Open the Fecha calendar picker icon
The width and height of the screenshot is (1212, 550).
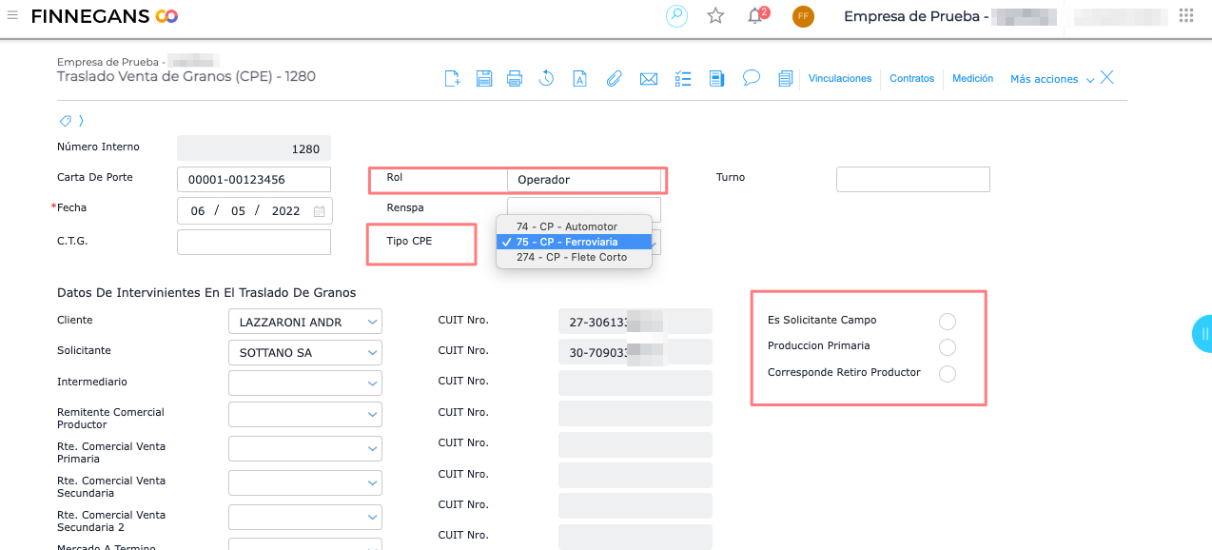point(320,211)
